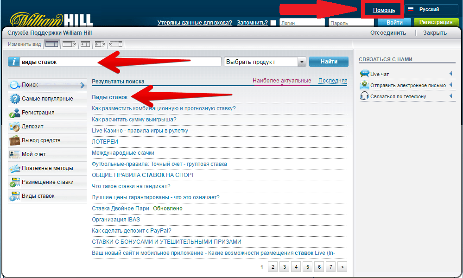Open the Помощь link at top
The height and width of the screenshot is (278, 463).
pos(384,10)
